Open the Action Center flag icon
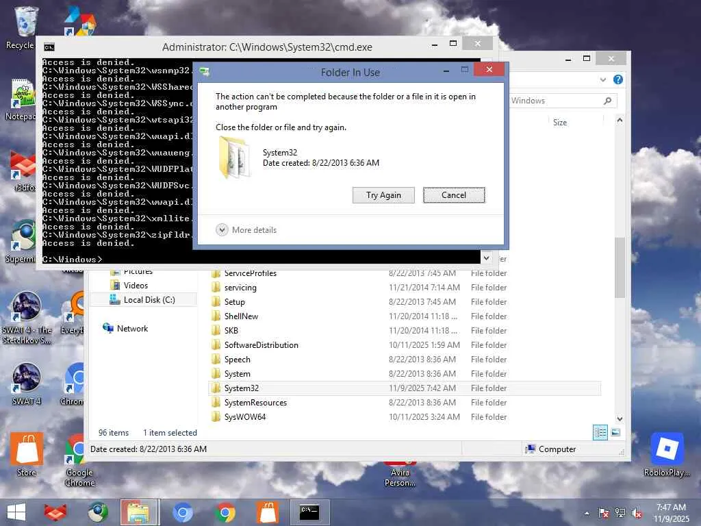This screenshot has width=701, height=526. (x=604, y=513)
